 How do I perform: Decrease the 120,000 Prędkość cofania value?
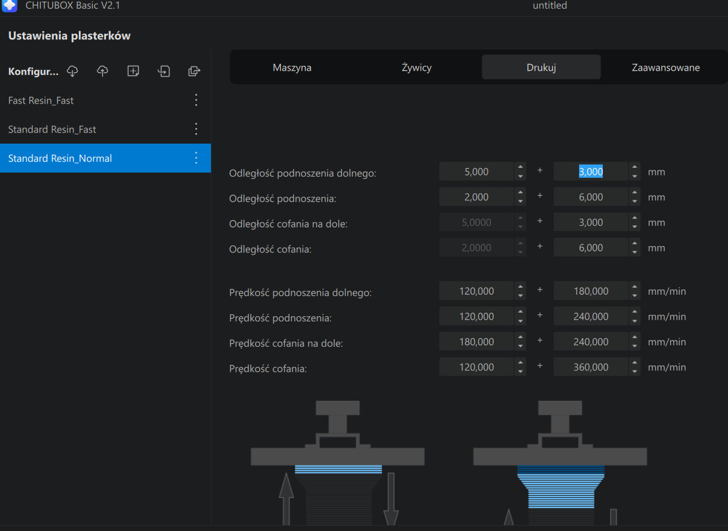click(x=520, y=372)
